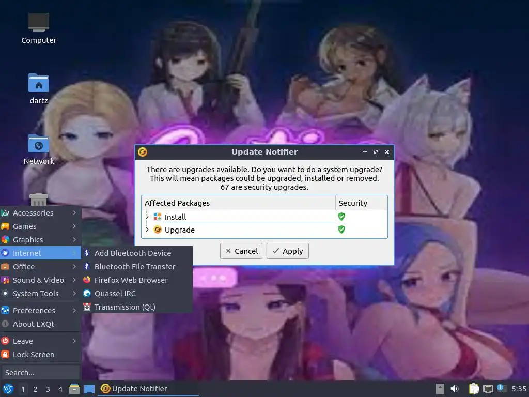Image resolution: width=529 pixels, height=397 pixels.
Task: Switch to desktop workspace 4
Action: point(60,389)
